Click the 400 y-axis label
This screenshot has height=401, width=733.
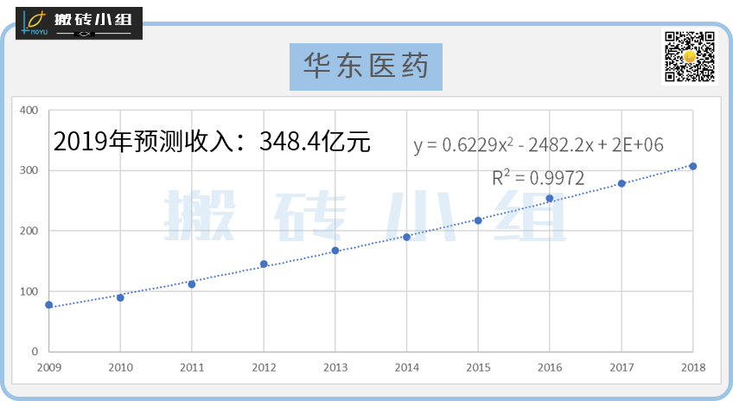click(29, 111)
